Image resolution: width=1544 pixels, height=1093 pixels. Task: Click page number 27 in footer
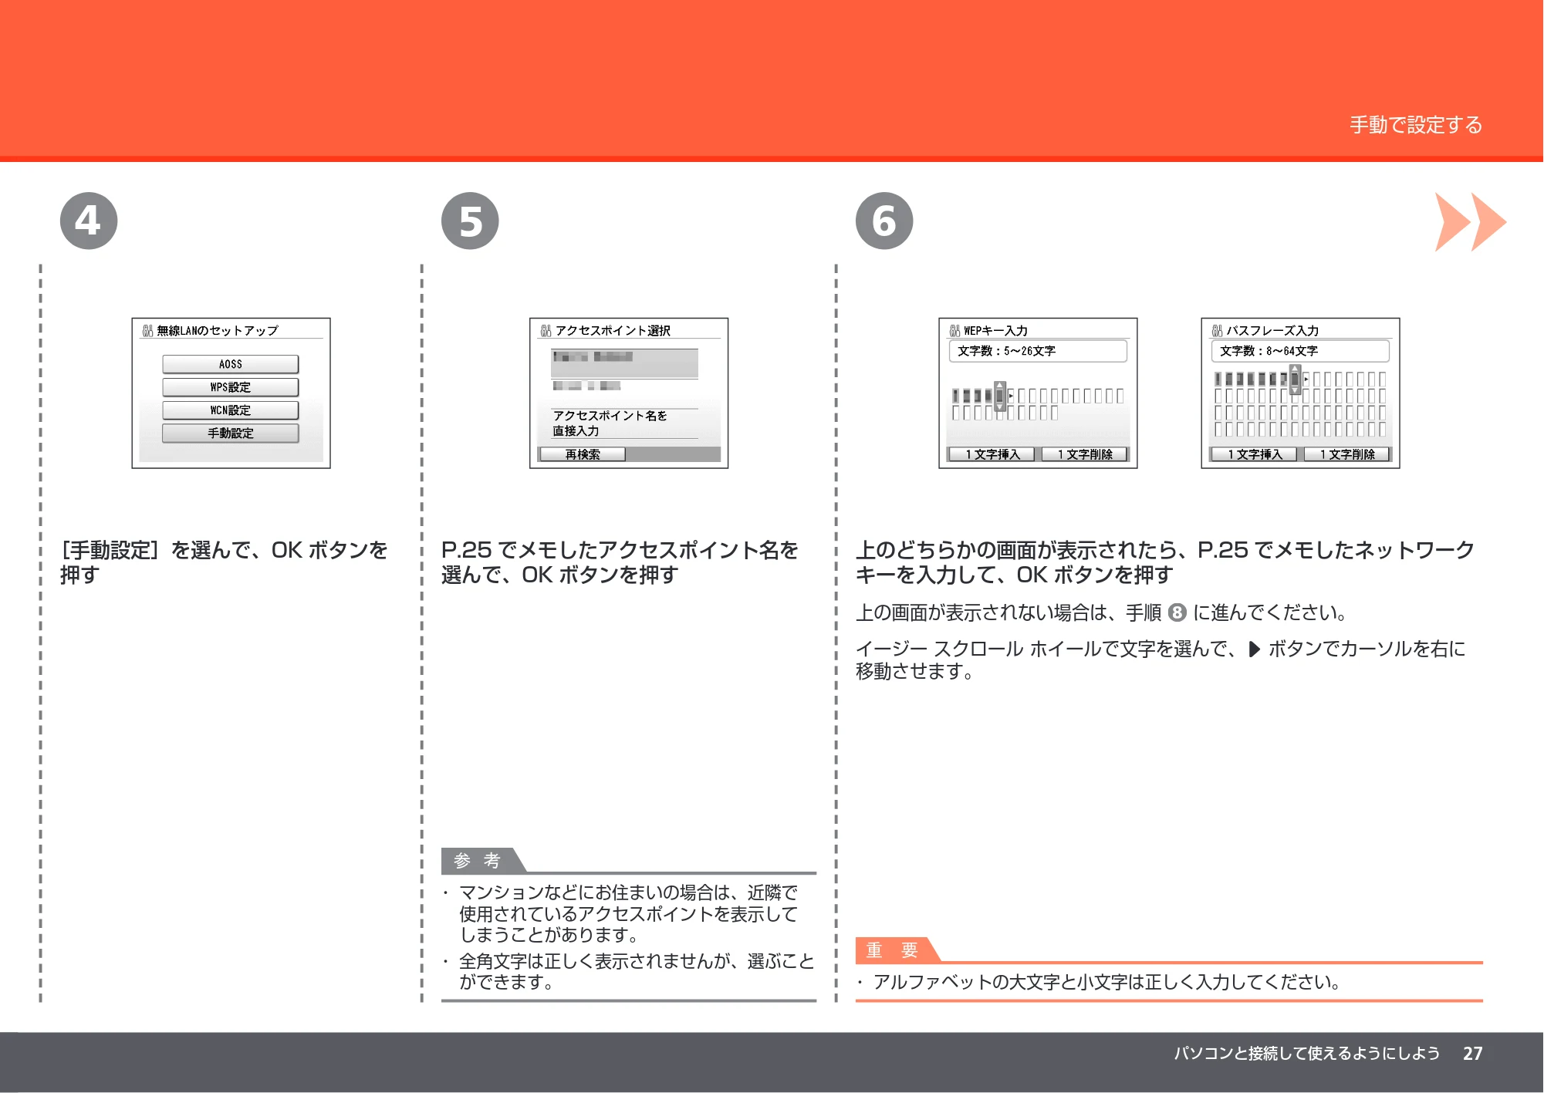[1472, 1054]
